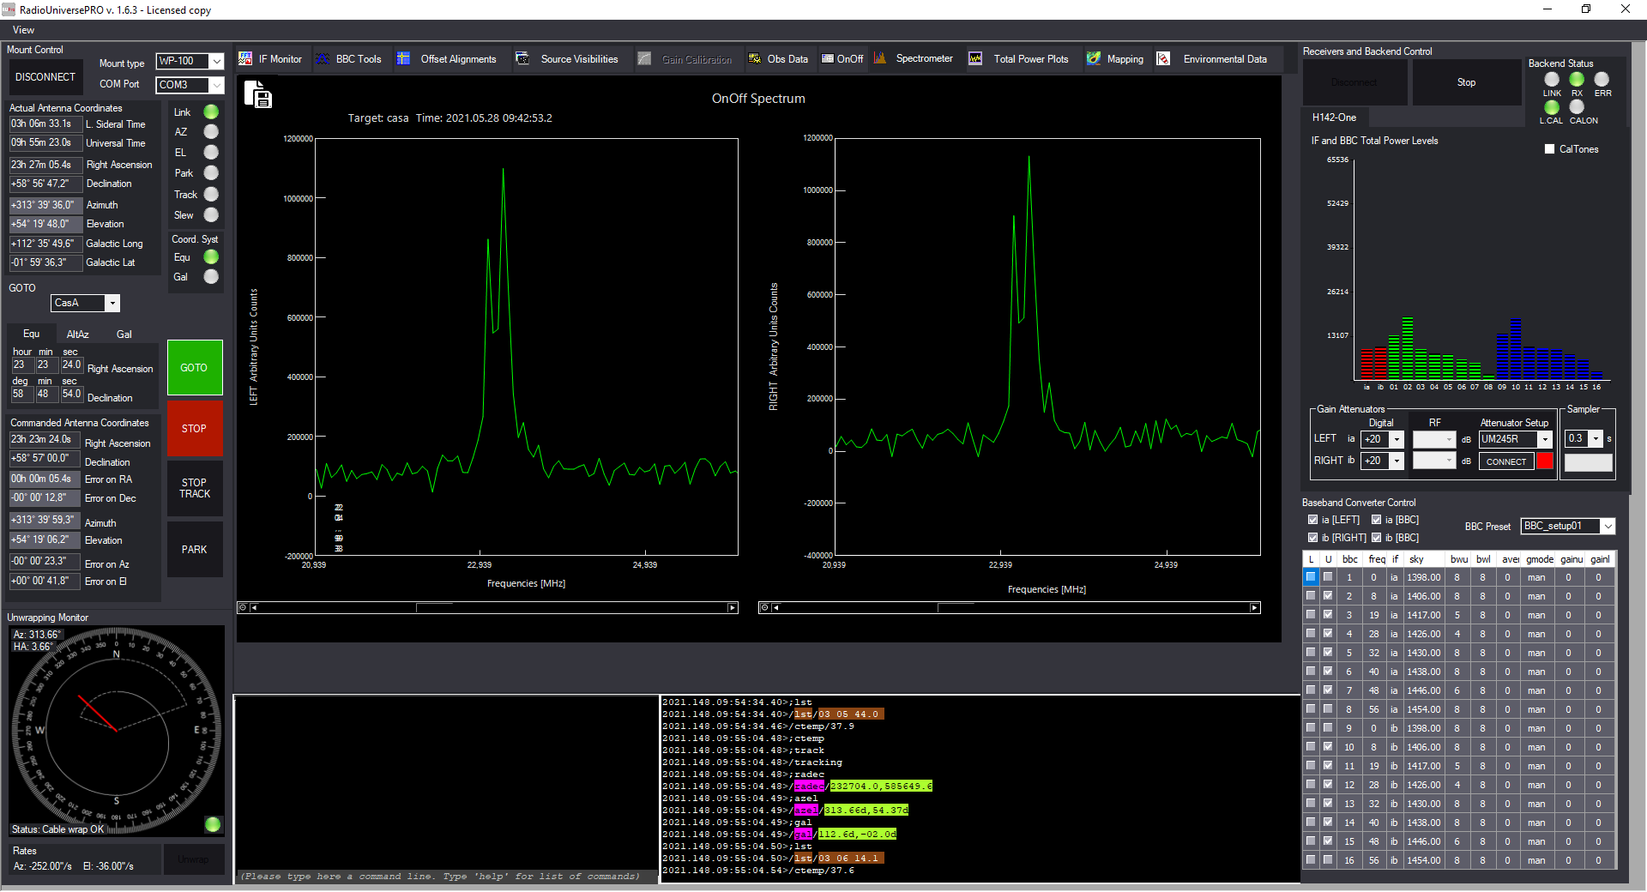Open the Mount type dropdown WP-100
Screen dimensions: 1647x892
(217, 61)
